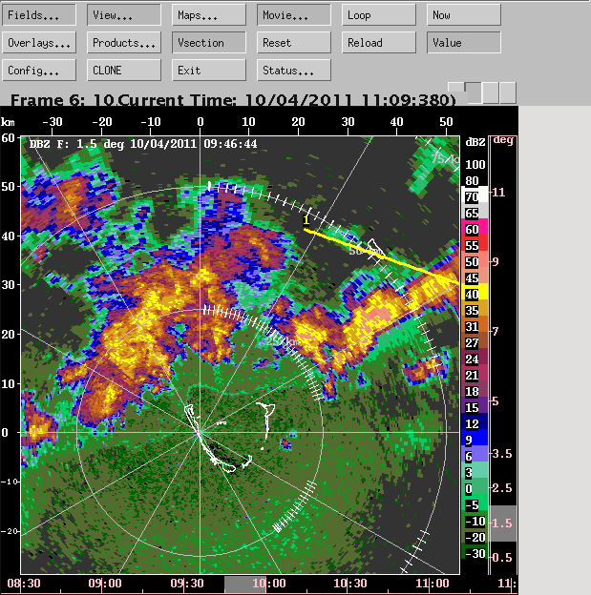
Task: Select the 9 deg elevation tilt
Action: tap(496, 262)
